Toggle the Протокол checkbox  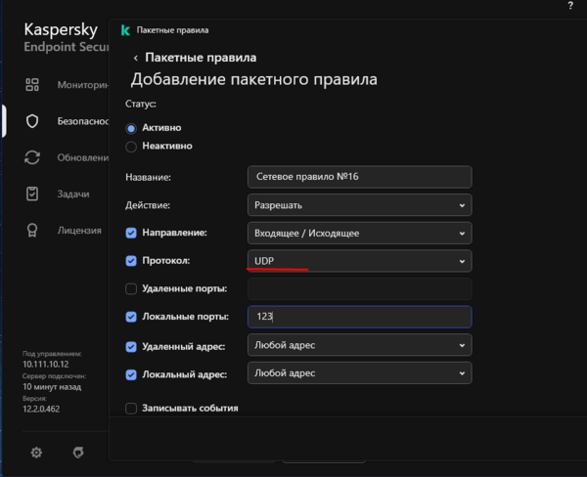(131, 261)
